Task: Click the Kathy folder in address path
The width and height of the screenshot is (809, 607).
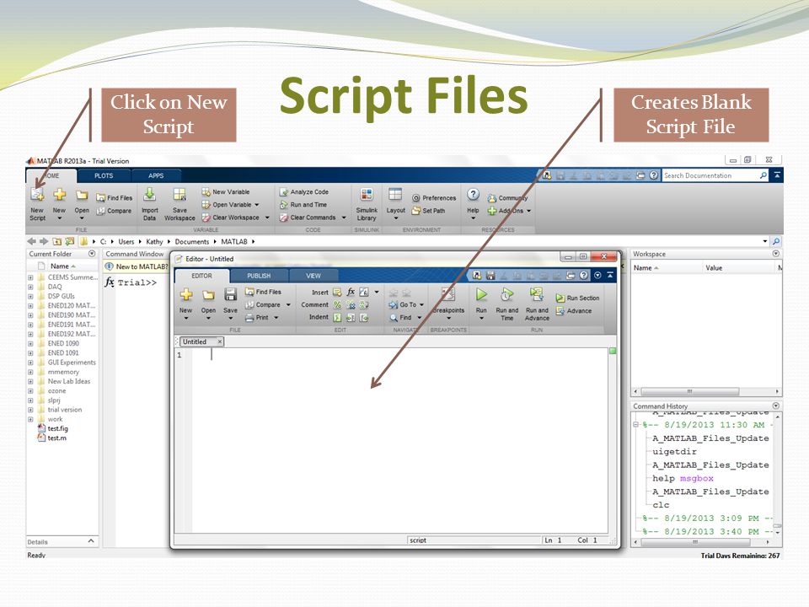Action: point(154,242)
